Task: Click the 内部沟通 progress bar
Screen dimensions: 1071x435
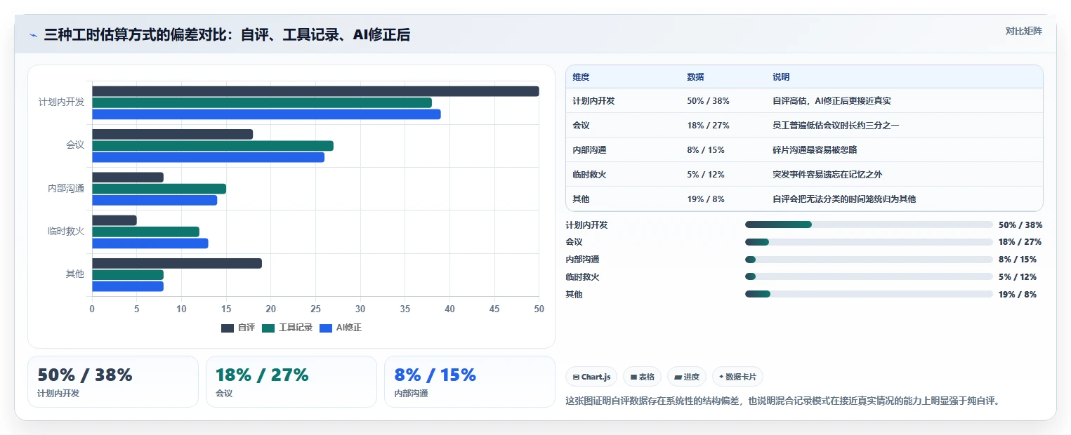Action: click(869, 260)
